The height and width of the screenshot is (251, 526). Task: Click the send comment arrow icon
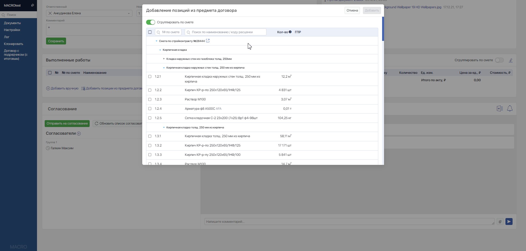509,222
